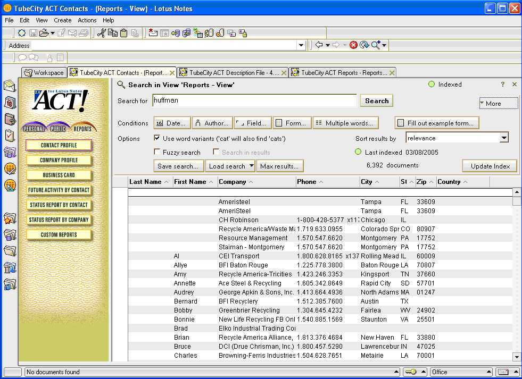
Task: Expand the Load search dropdown
Action: coord(251,165)
